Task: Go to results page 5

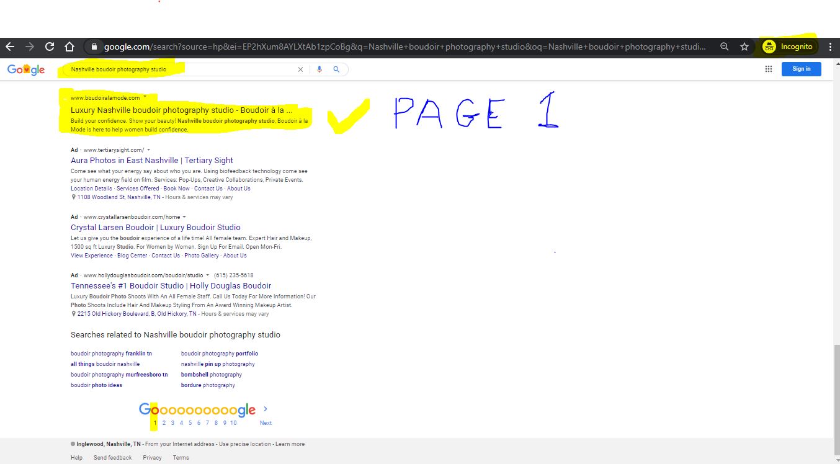Action: 190,423
